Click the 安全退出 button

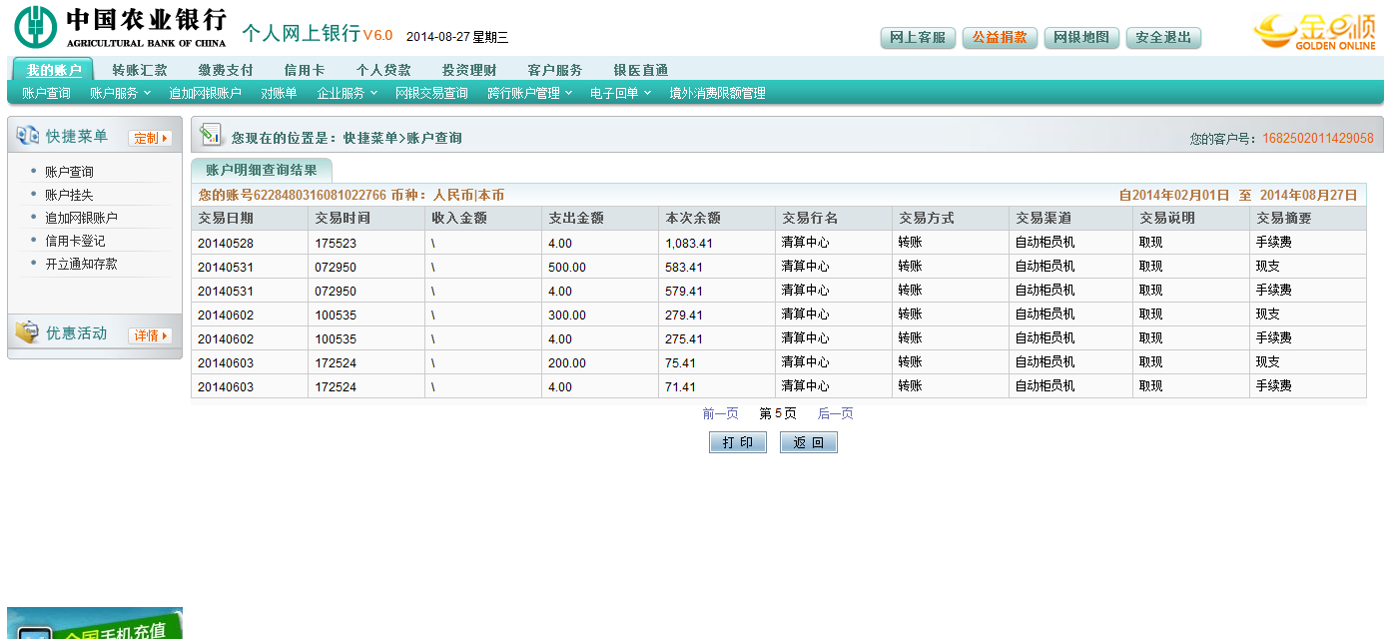coord(1163,38)
